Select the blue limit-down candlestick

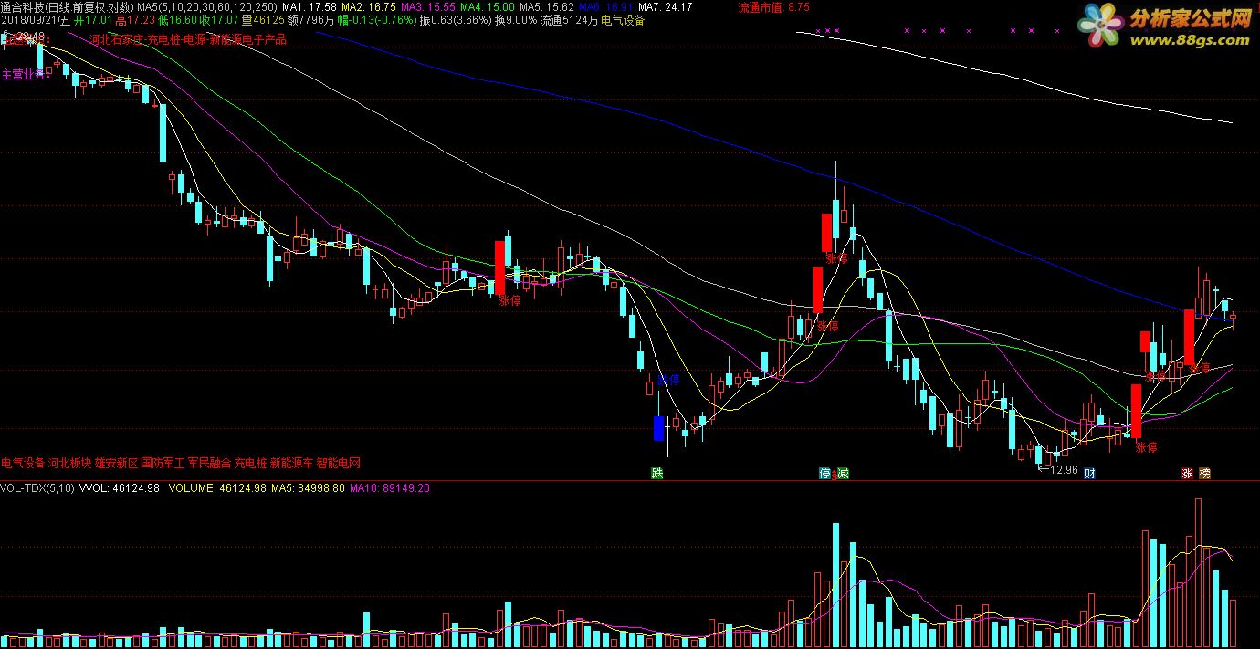click(658, 428)
